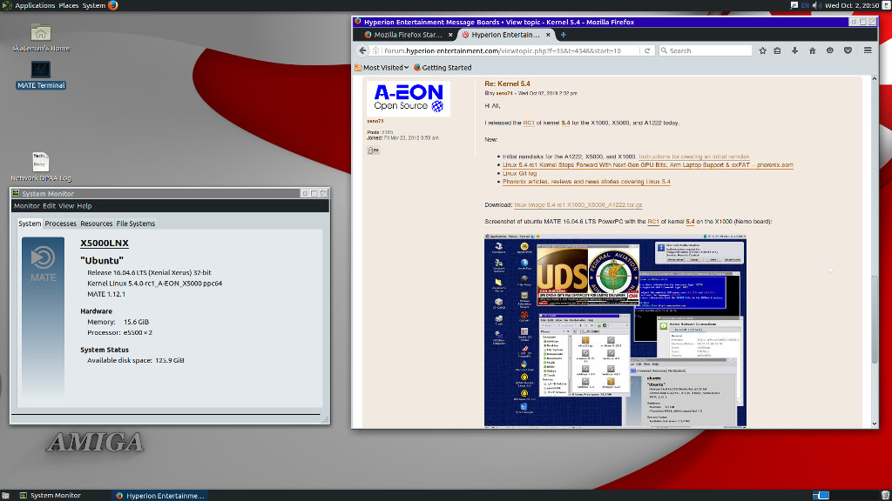Click the Firefox search box
Screen dimensions: 892x501
click(x=706, y=50)
